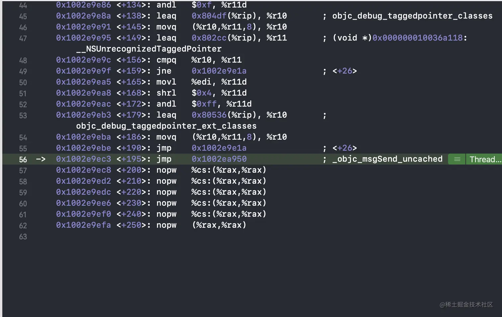Click address 0x1002e9e9f on line 49
Viewport: 502px width, 317px height.
tap(83, 71)
